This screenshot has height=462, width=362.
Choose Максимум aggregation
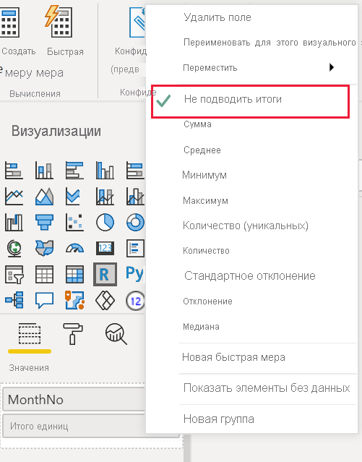[x=206, y=201]
